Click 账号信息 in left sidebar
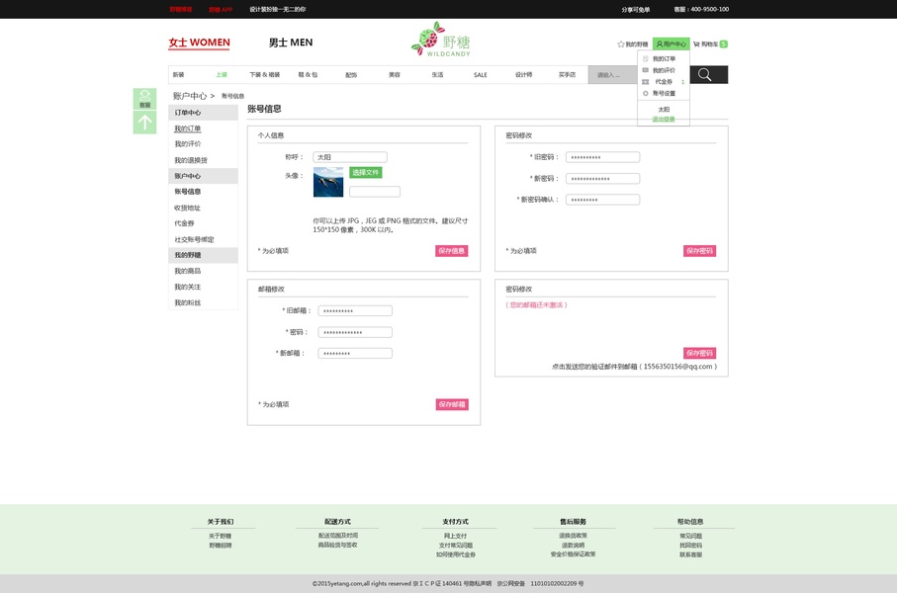Image resolution: width=897 pixels, height=593 pixels. pos(188,192)
